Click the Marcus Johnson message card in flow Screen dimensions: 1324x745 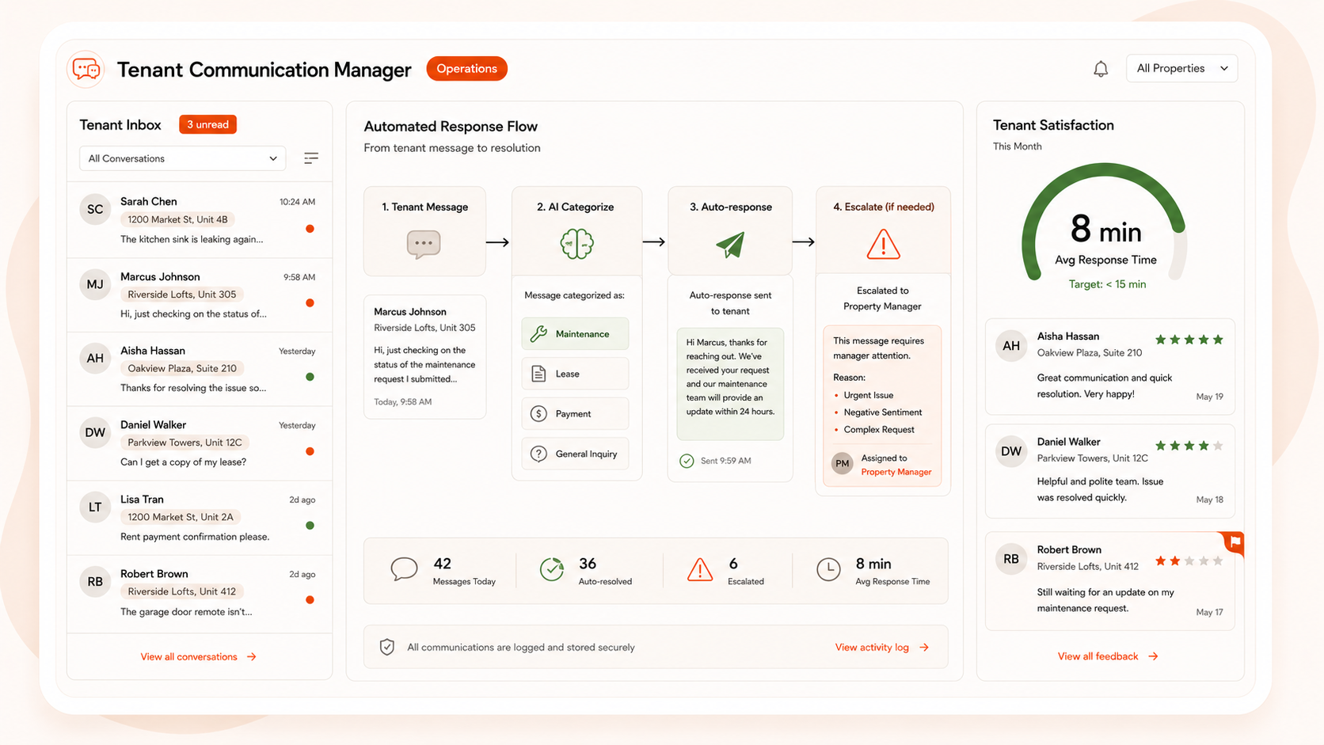pos(424,356)
